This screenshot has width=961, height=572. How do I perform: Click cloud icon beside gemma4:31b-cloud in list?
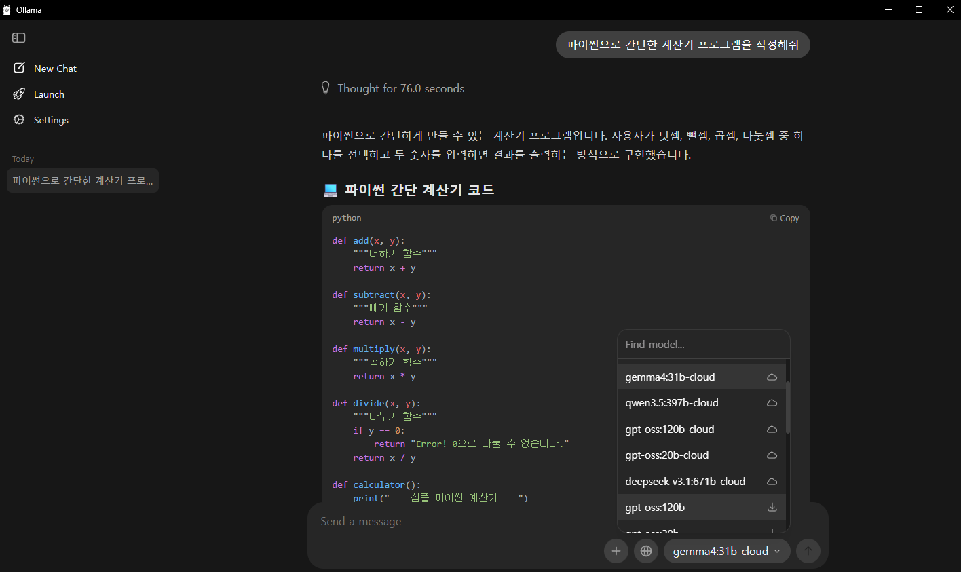coord(772,377)
